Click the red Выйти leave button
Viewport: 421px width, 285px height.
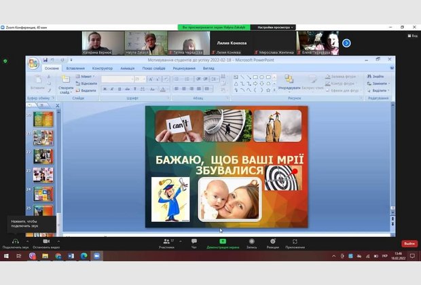click(409, 243)
